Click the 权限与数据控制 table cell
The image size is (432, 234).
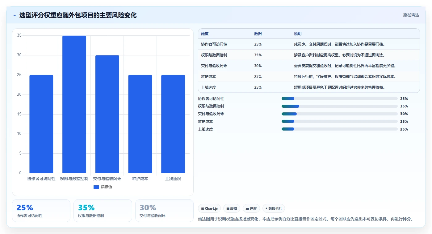tap(214, 55)
